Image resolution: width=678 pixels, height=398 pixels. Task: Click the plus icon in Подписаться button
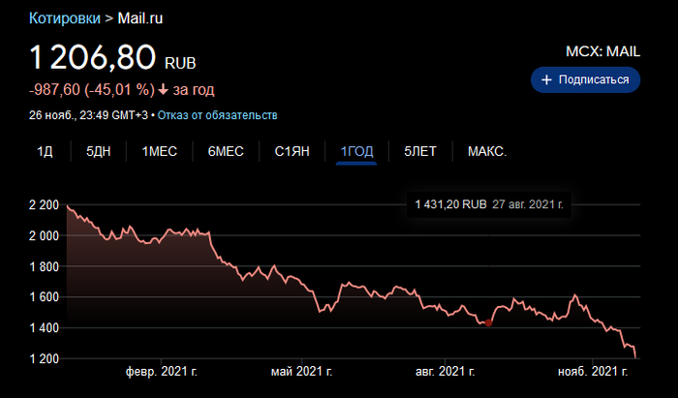(x=546, y=80)
